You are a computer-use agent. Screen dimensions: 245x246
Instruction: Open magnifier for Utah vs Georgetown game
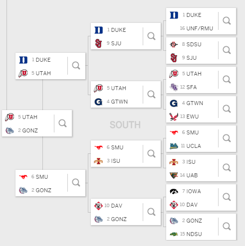pos(151,95)
